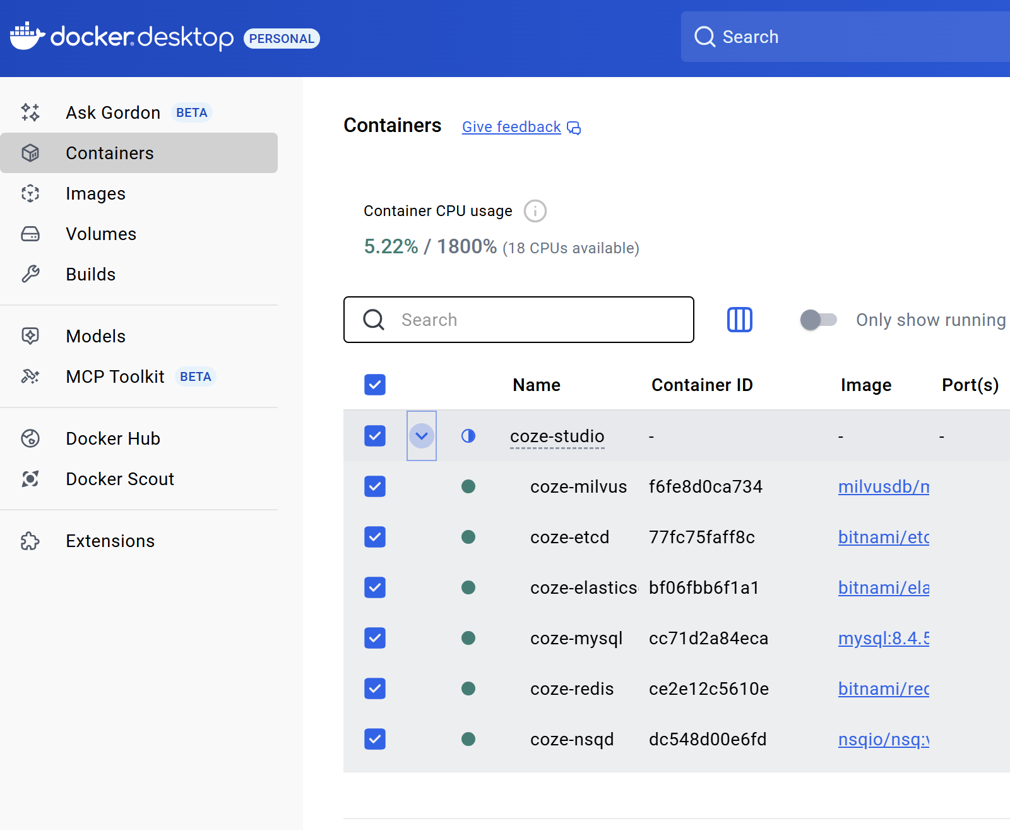Open the bitnami/etcd image link
Screen dimensions: 1010x830
(884, 537)
